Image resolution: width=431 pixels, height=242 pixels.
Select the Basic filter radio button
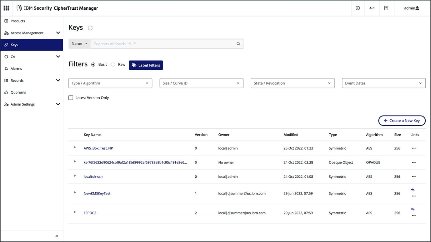[x=93, y=65]
